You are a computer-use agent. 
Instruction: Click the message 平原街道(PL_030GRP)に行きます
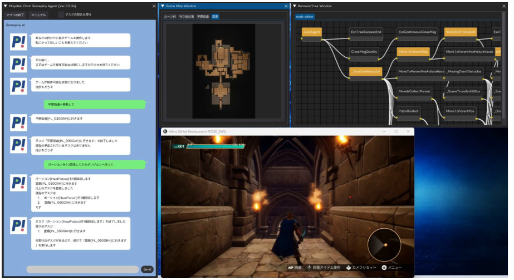81,119
